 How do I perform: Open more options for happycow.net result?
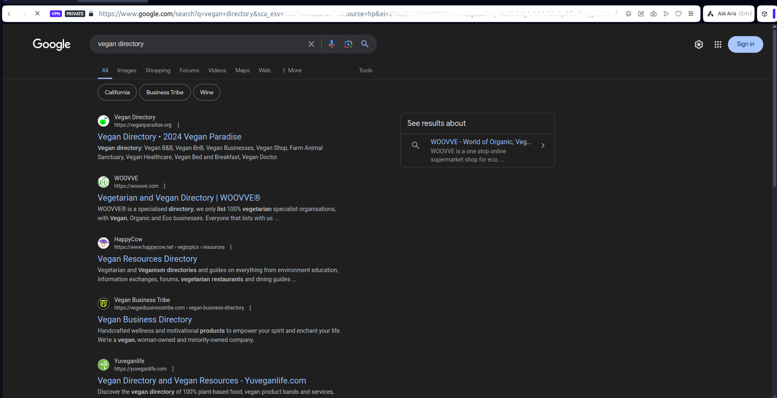point(231,247)
